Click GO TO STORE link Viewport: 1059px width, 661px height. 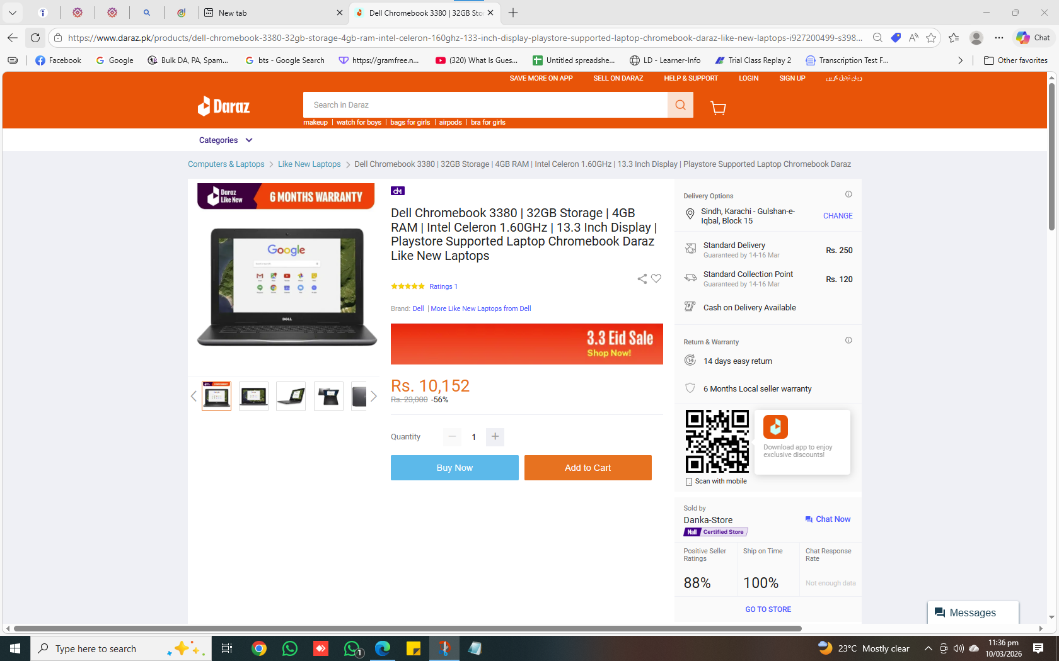tap(768, 609)
